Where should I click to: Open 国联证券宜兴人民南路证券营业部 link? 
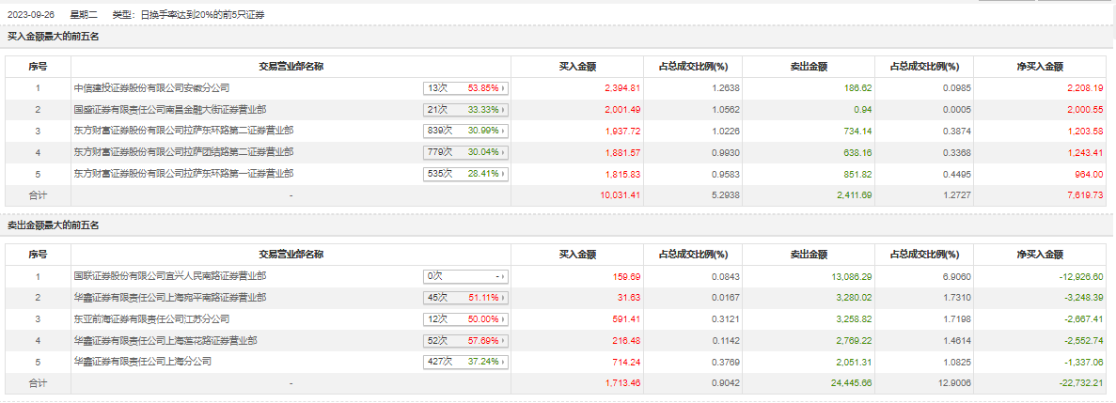170,276
